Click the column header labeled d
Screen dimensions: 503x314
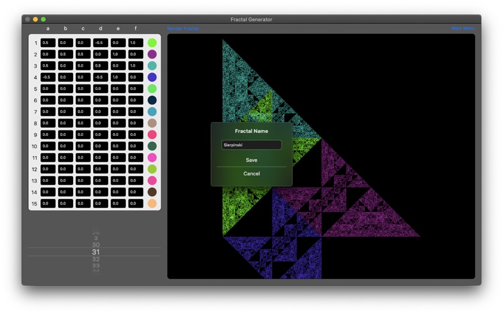(101, 29)
